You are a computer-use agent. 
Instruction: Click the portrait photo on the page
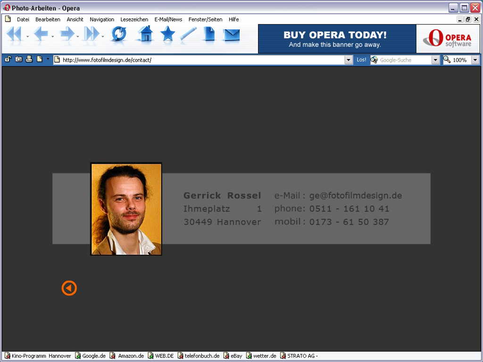click(x=126, y=209)
